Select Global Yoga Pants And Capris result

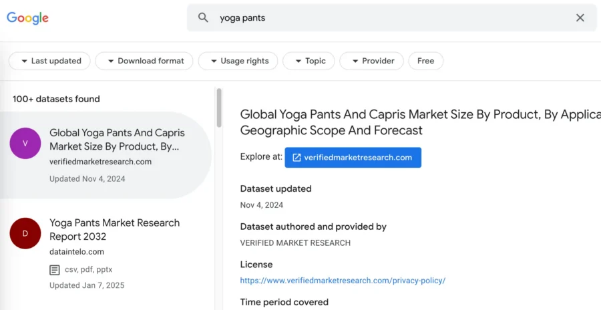tap(117, 139)
